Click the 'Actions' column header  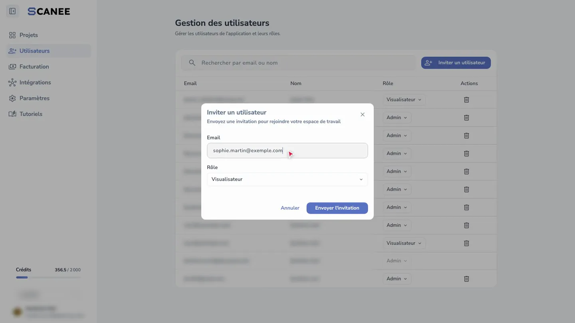point(469,83)
